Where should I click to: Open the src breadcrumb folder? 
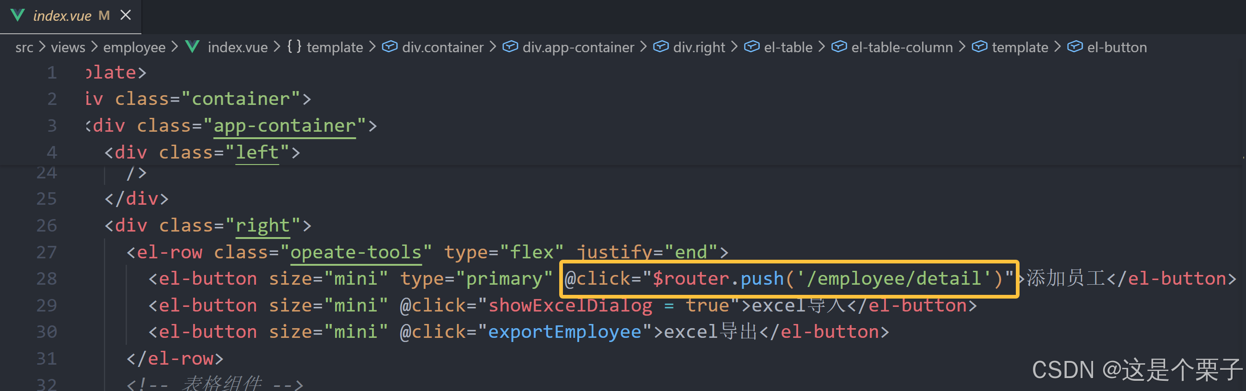[24, 48]
